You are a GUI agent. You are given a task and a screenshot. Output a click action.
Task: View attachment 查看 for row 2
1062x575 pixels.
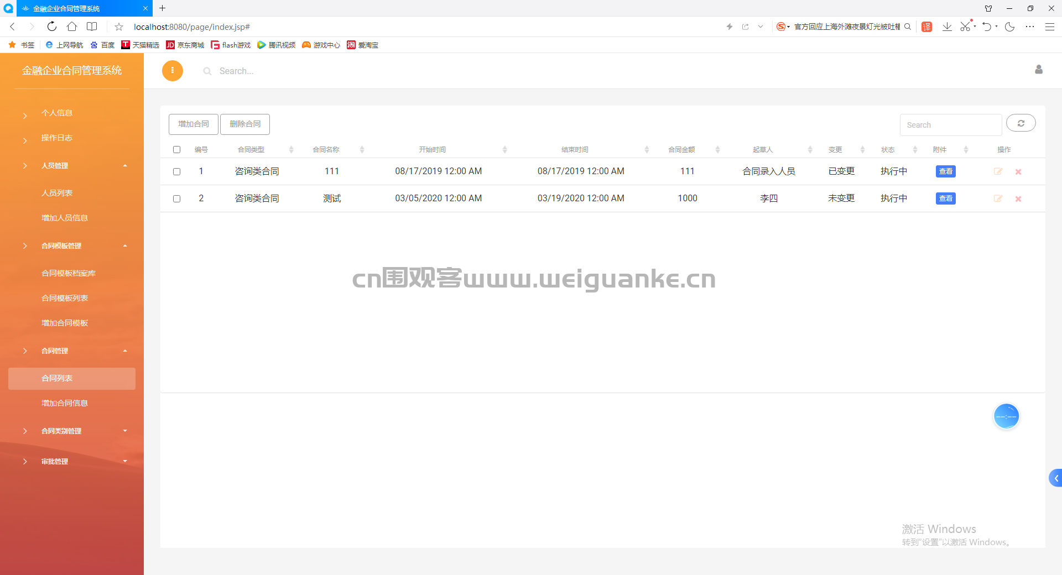pyautogui.click(x=946, y=198)
